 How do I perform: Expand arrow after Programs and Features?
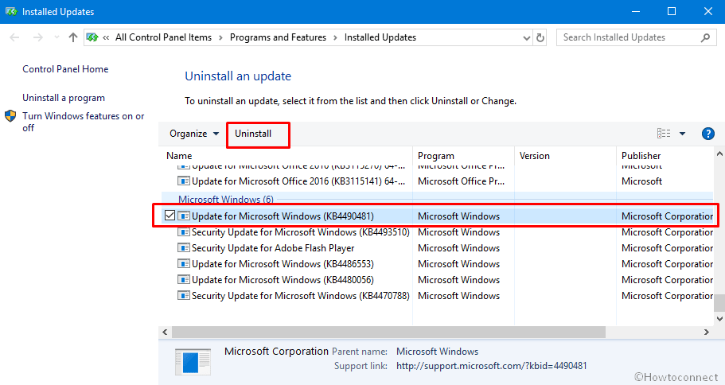pos(335,38)
